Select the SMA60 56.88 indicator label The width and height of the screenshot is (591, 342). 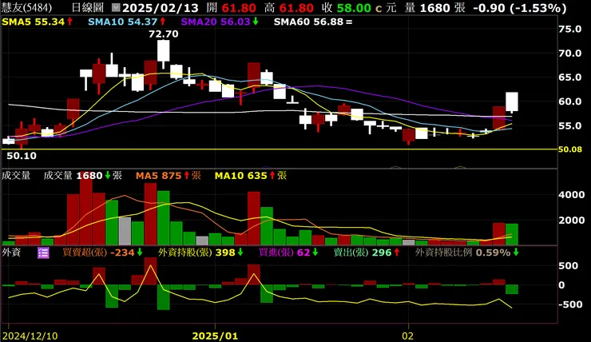313,22
